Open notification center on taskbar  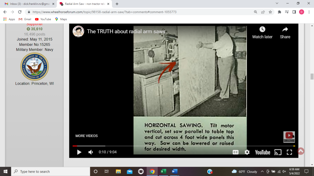306,171
